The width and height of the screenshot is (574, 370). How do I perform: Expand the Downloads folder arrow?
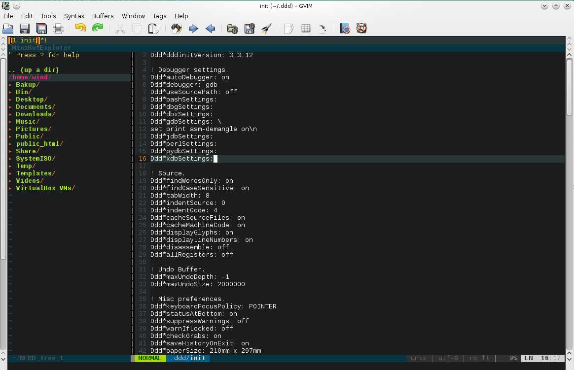10,114
